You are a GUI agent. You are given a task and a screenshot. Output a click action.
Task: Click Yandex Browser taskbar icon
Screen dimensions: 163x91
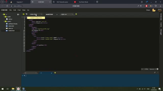tap(18, 89)
